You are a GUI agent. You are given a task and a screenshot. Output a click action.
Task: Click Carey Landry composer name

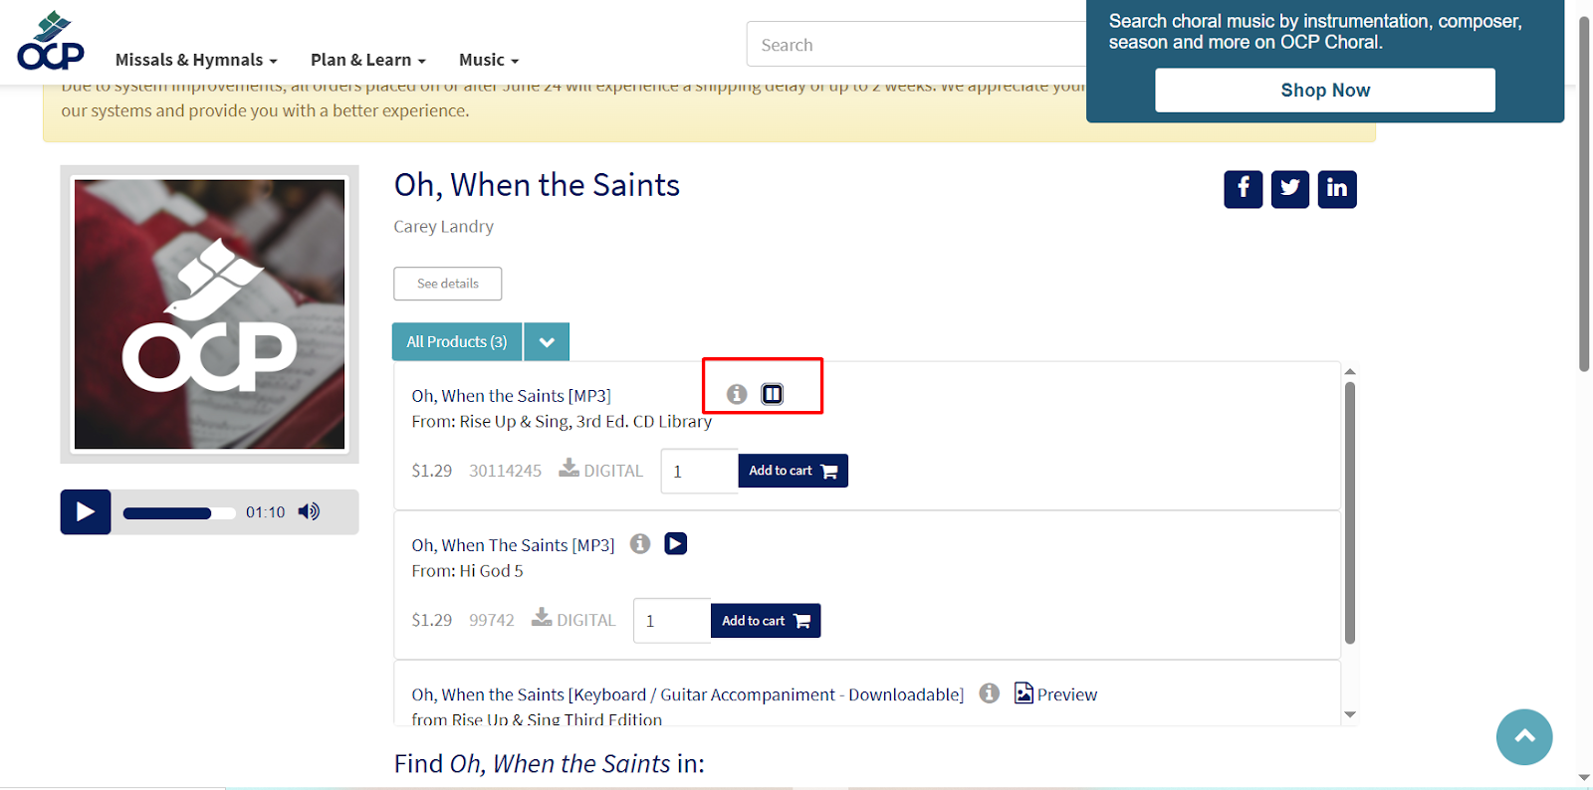coord(443,227)
